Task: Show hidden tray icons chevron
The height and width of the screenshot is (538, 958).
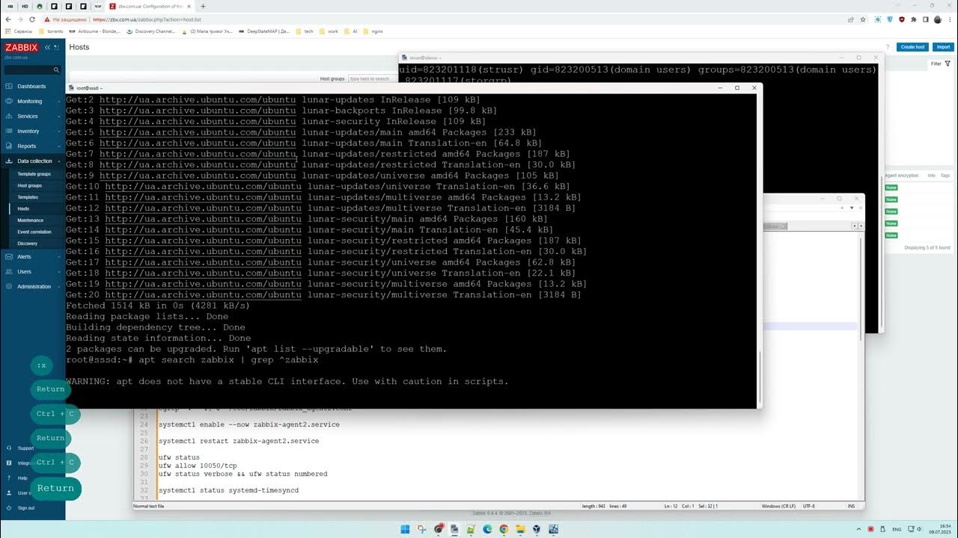Action: point(858,529)
